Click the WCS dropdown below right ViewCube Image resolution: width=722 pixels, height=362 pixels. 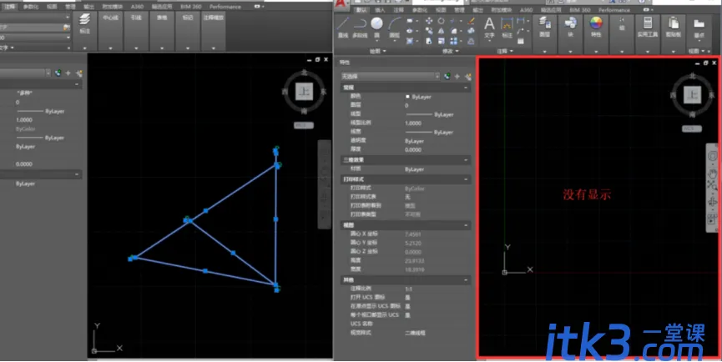click(x=691, y=128)
